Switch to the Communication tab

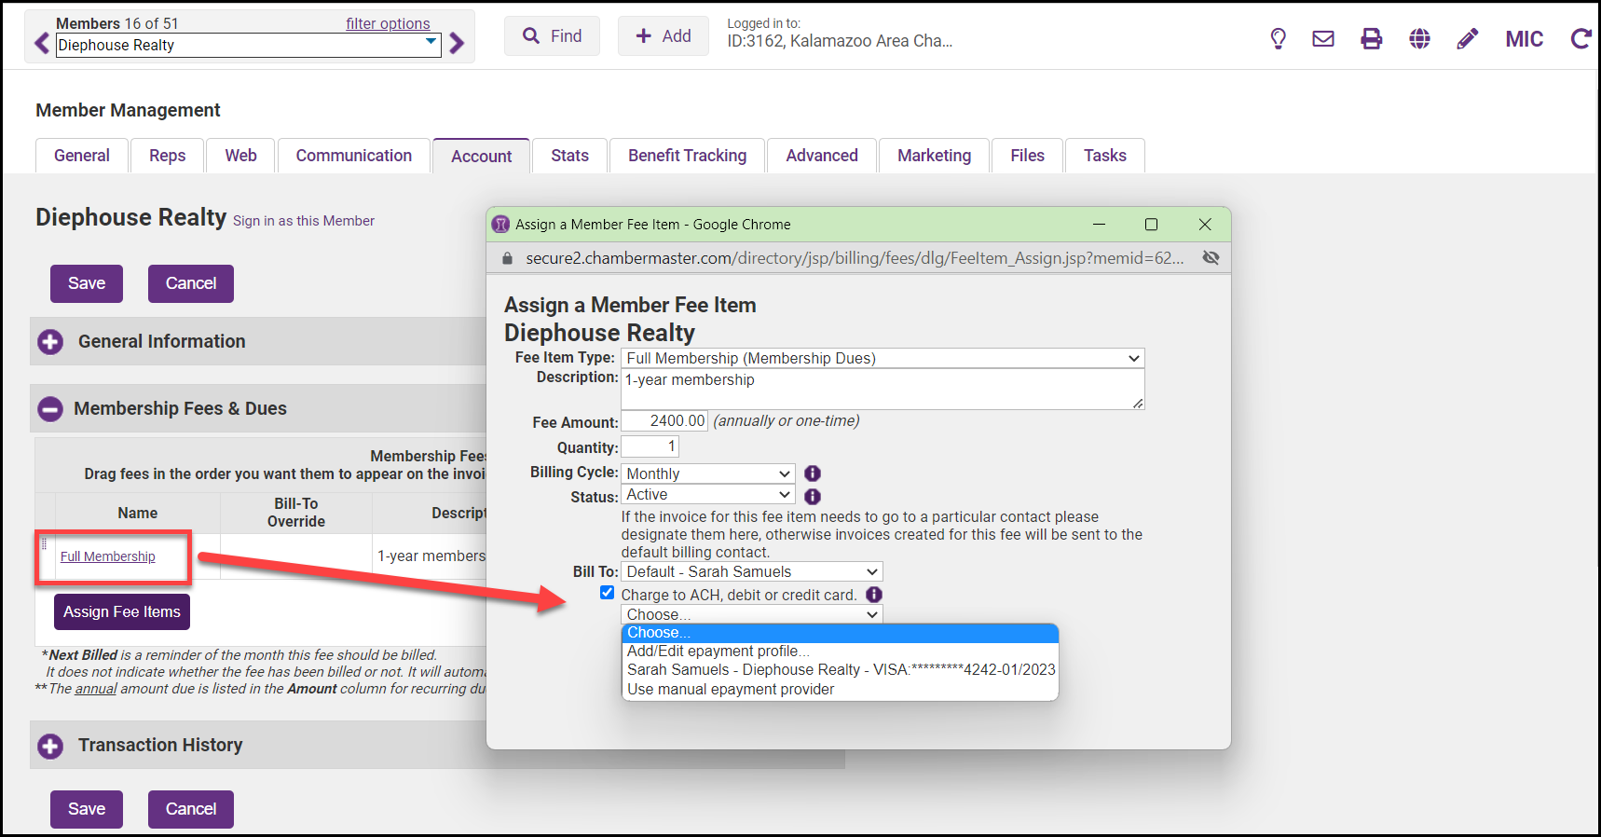[353, 156]
